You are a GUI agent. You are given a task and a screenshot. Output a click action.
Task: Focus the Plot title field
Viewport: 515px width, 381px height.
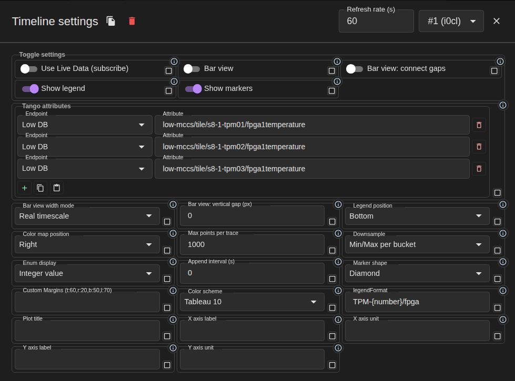(87, 331)
